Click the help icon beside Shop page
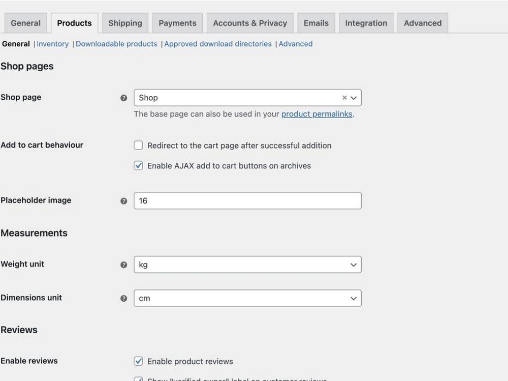The image size is (508, 381). [x=123, y=98]
